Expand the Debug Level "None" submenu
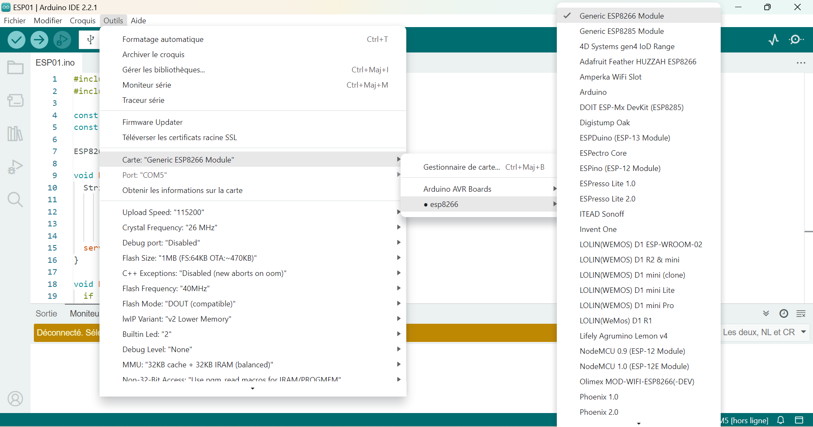 tap(253, 350)
